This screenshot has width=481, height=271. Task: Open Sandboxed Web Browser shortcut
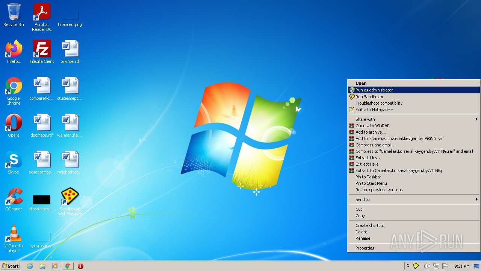pyautogui.click(x=70, y=202)
